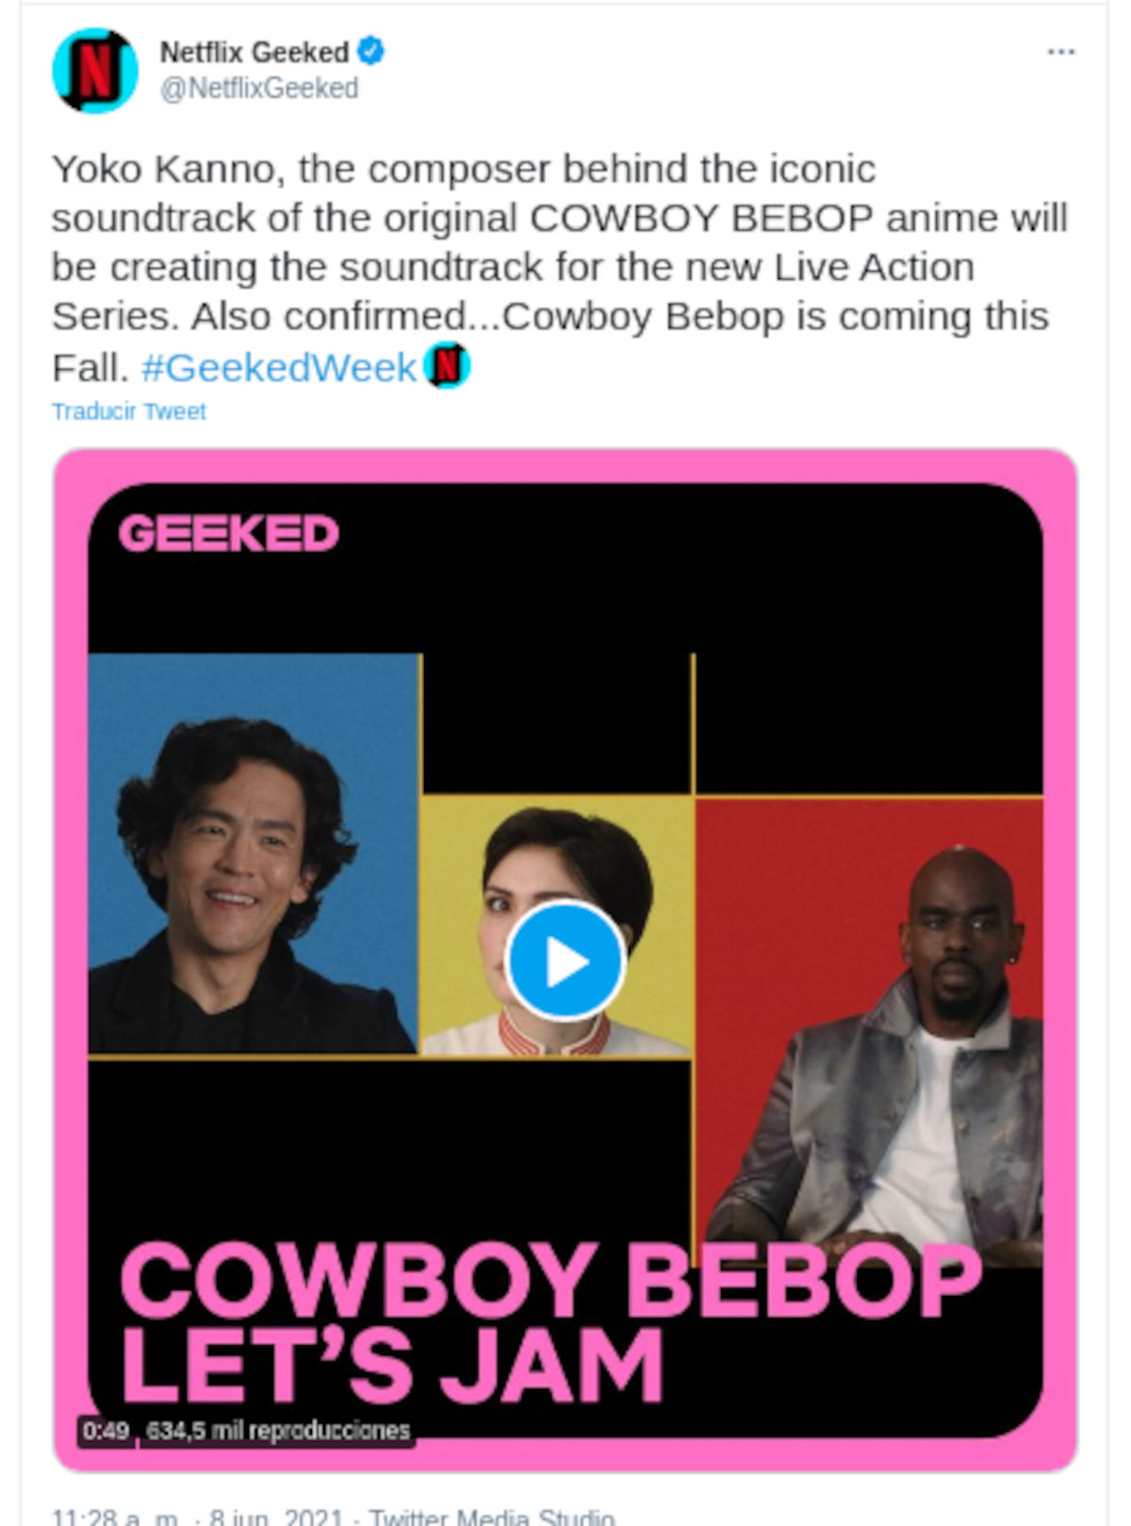Click the pink GEEKED logo in video

228,533
